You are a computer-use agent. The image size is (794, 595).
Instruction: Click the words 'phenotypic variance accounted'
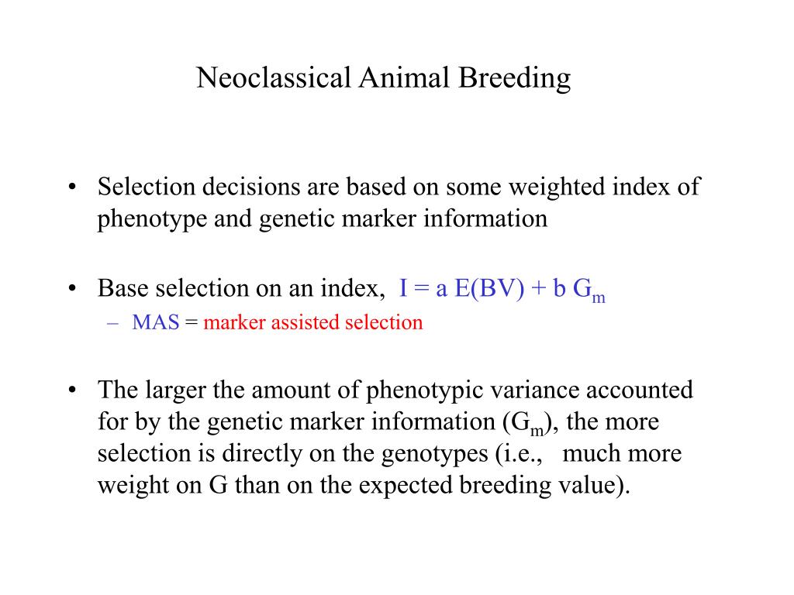(x=529, y=391)
